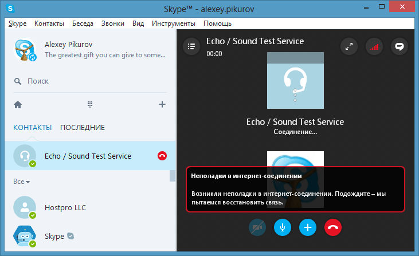Click the contacts list scrollbar
419x256 pixels.
(x=172, y=175)
